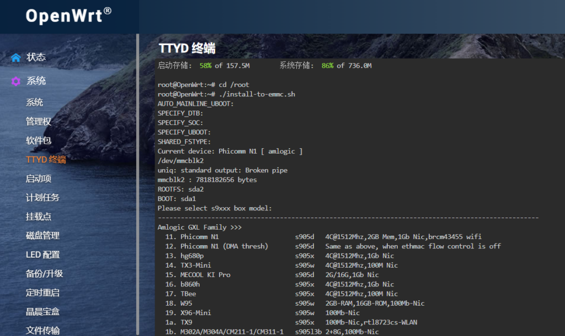Open the 启动项 page
The image size is (565, 336).
click(x=36, y=178)
